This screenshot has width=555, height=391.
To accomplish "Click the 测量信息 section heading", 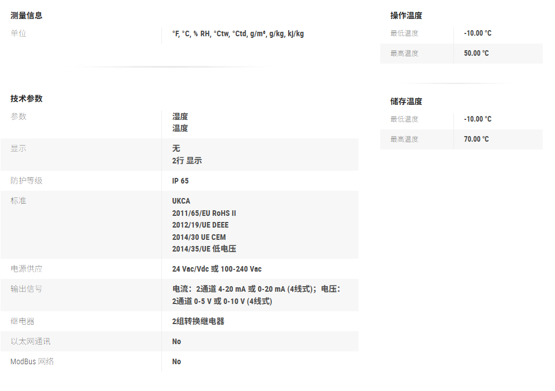I will pos(26,16).
